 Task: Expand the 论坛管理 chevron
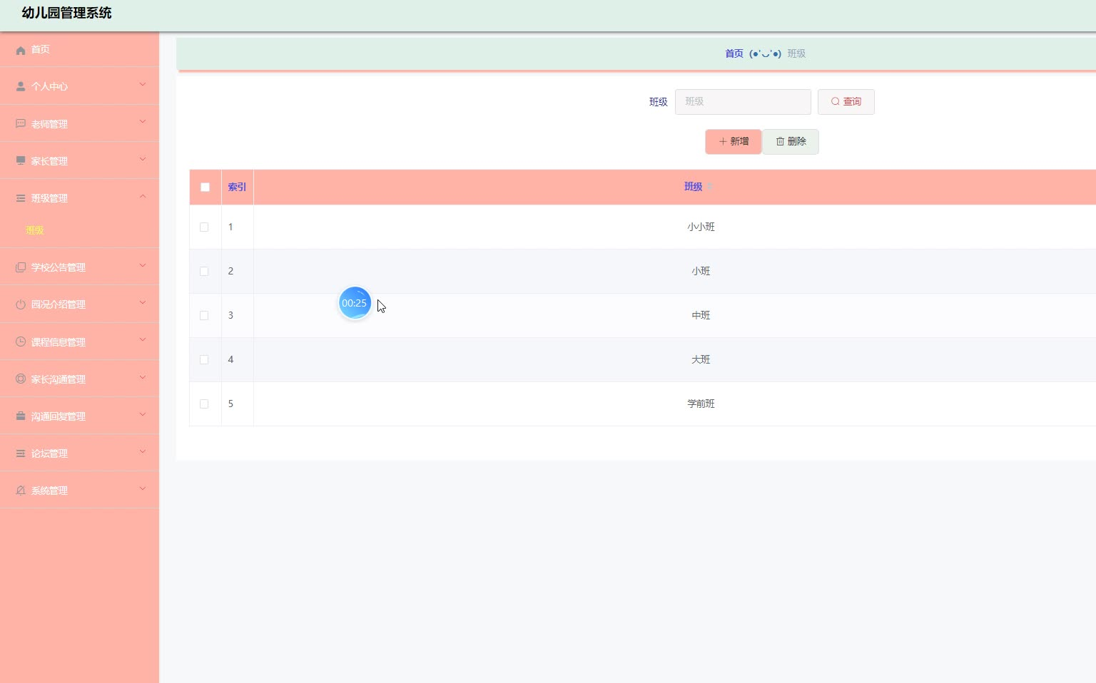pos(143,452)
